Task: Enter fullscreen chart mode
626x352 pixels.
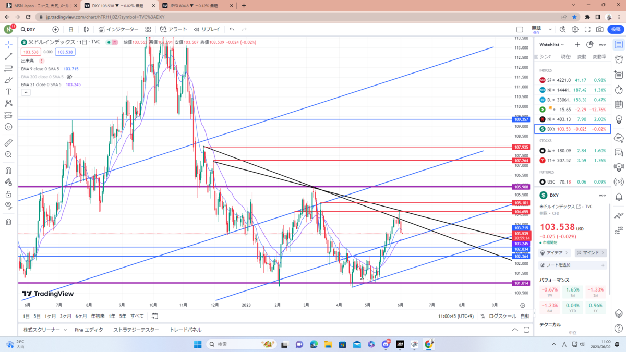Action: point(588,30)
